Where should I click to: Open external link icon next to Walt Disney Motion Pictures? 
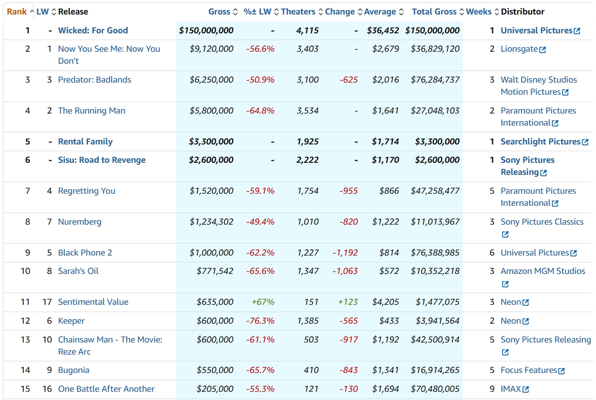566,92
